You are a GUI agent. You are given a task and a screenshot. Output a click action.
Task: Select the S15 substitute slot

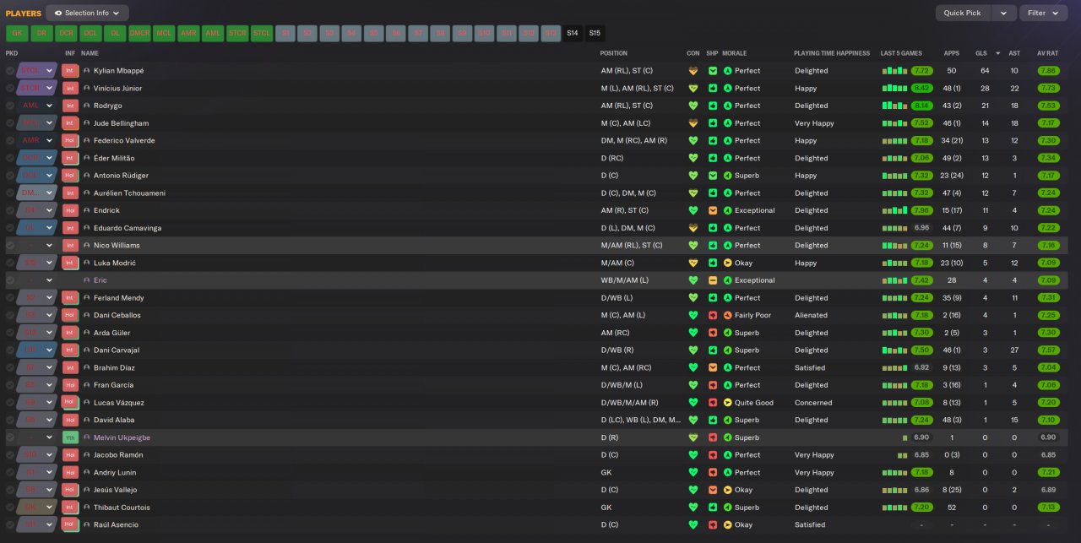pyautogui.click(x=595, y=34)
